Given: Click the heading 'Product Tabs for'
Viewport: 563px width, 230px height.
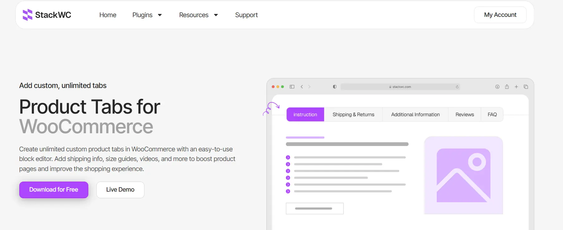Looking at the screenshot, I should click(x=90, y=107).
